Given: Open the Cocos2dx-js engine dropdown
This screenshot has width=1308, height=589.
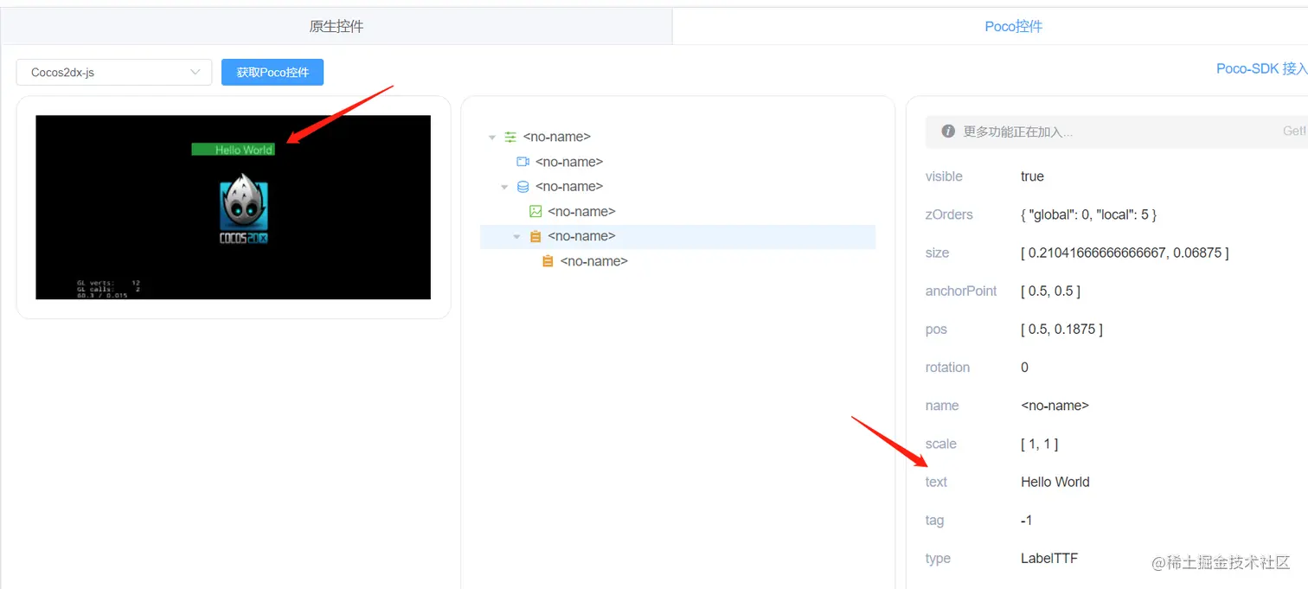Looking at the screenshot, I should (x=114, y=73).
